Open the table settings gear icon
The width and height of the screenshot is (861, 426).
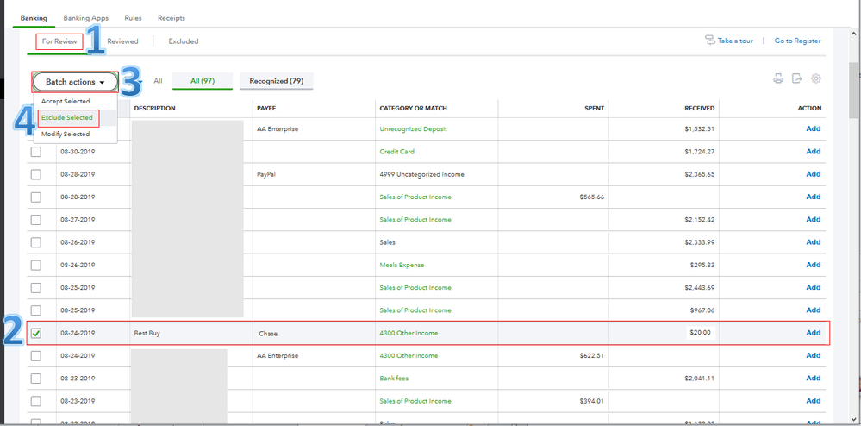point(816,78)
